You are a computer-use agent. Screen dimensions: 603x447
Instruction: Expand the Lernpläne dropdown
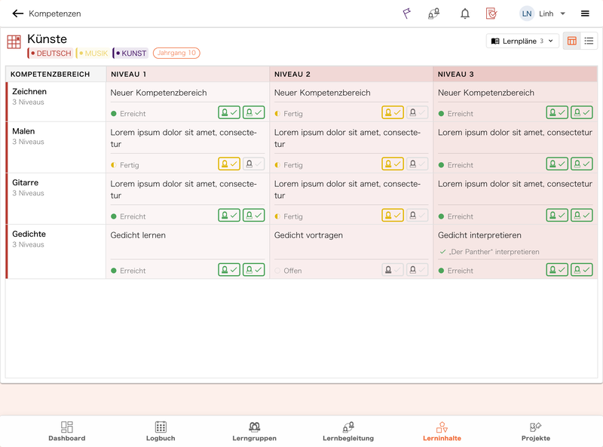(522, 41)
